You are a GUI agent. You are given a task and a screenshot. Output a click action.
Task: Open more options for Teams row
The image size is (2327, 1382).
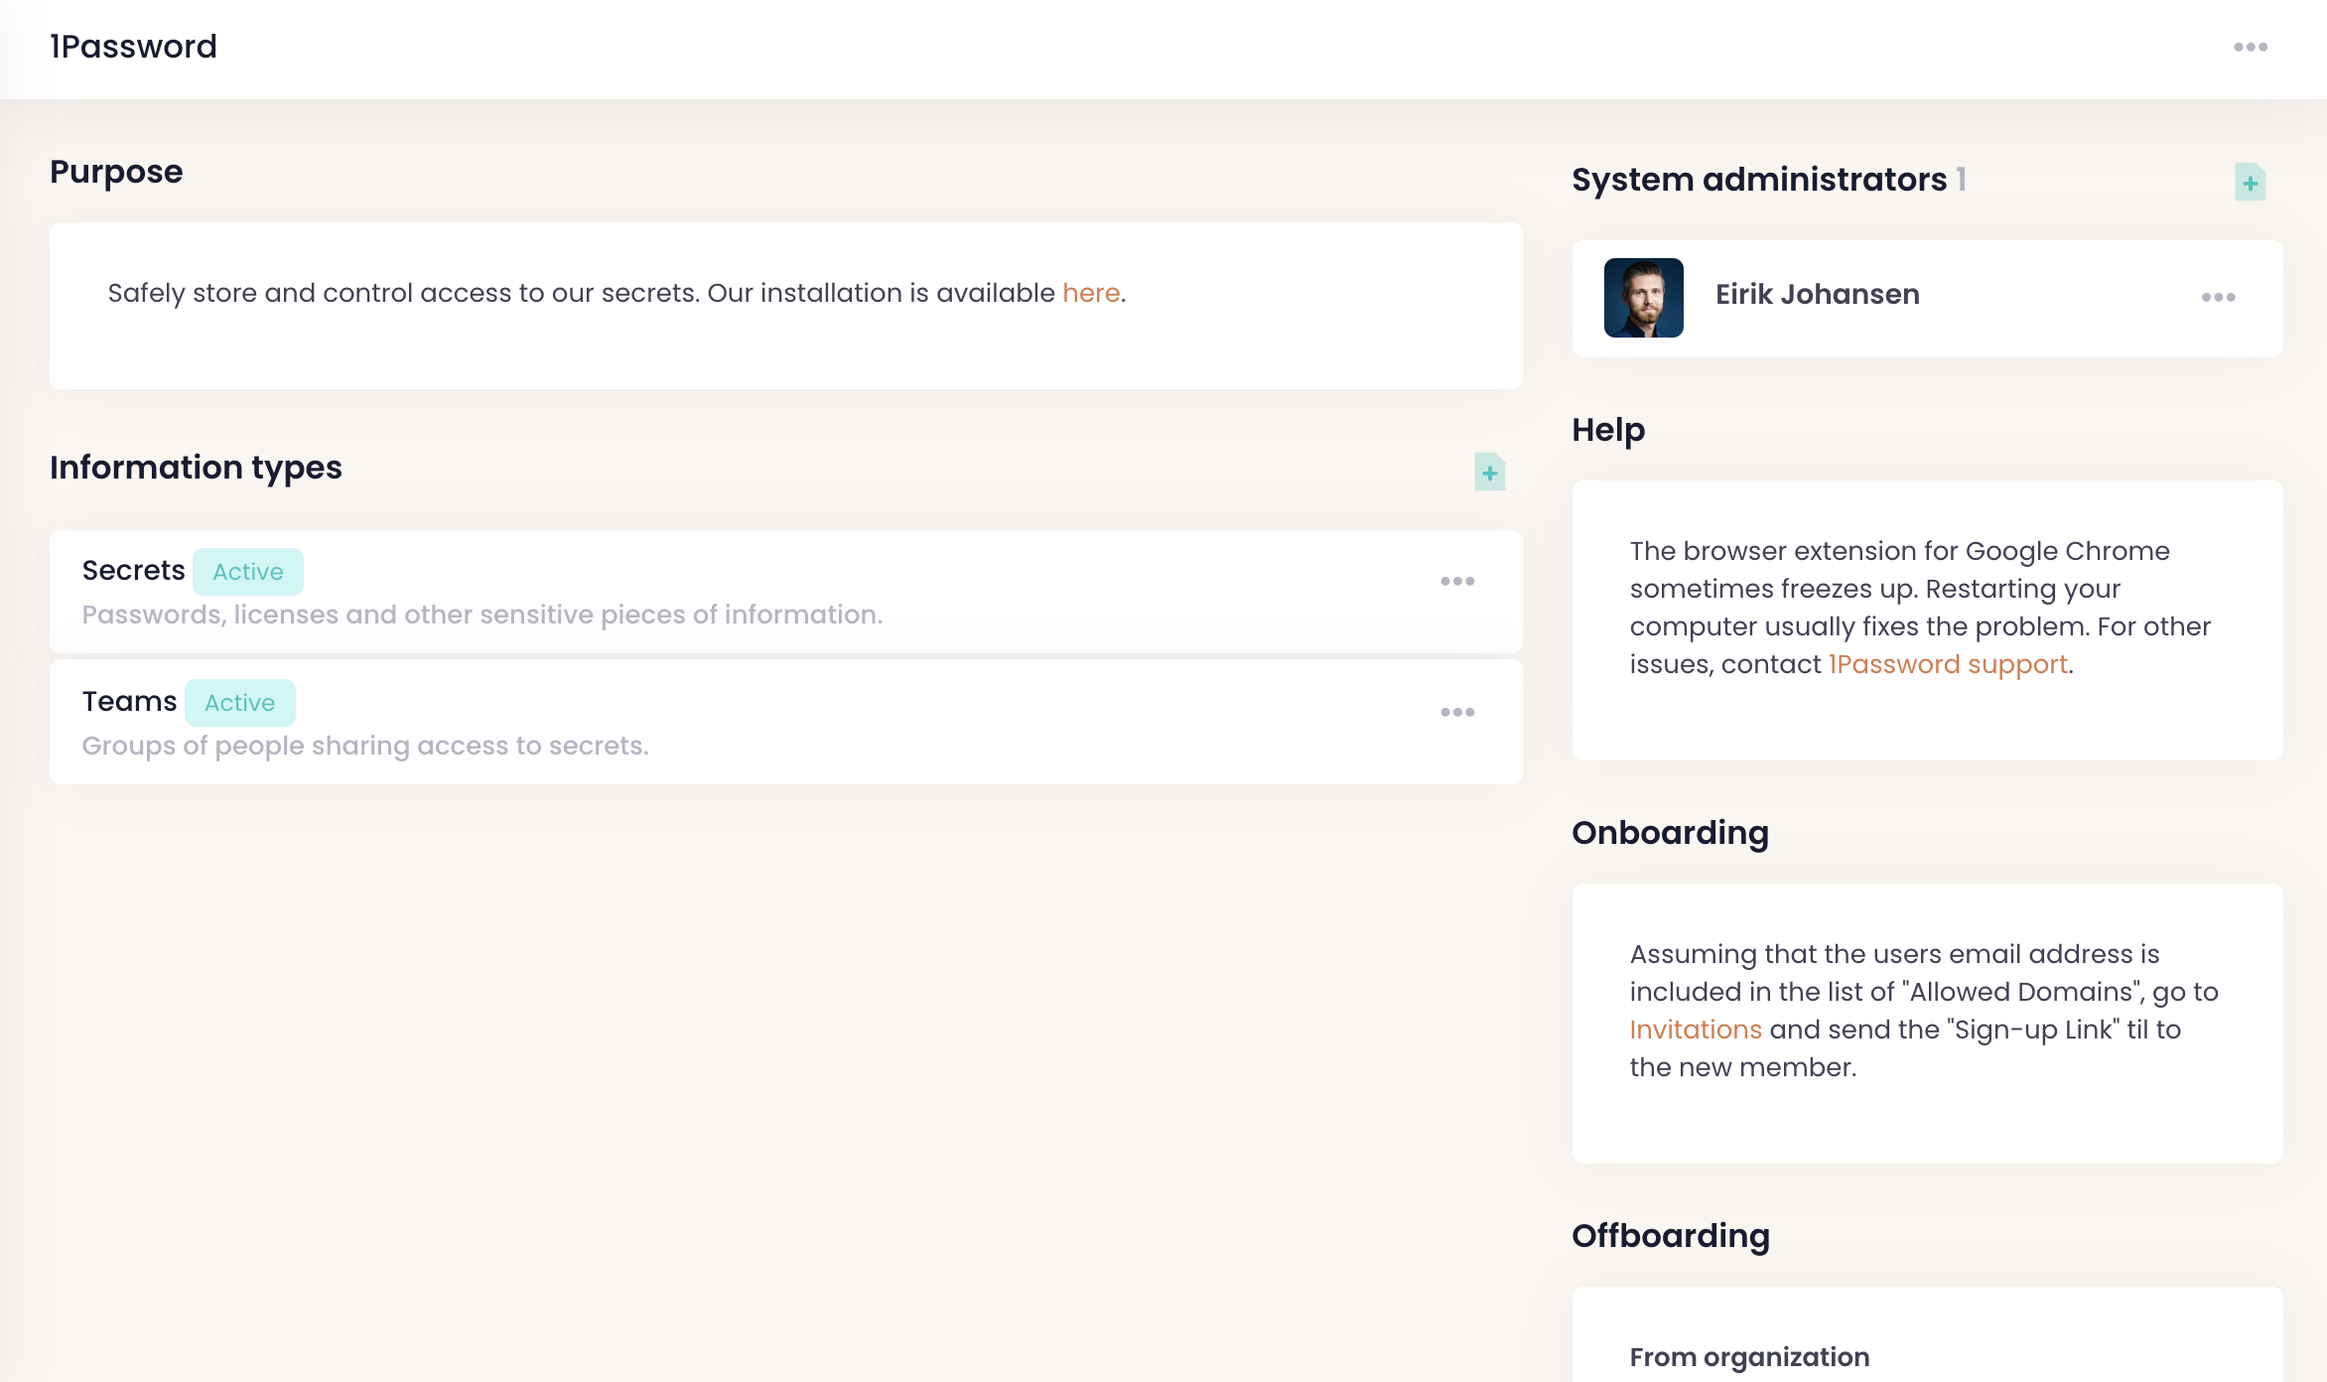point(1457,712)
